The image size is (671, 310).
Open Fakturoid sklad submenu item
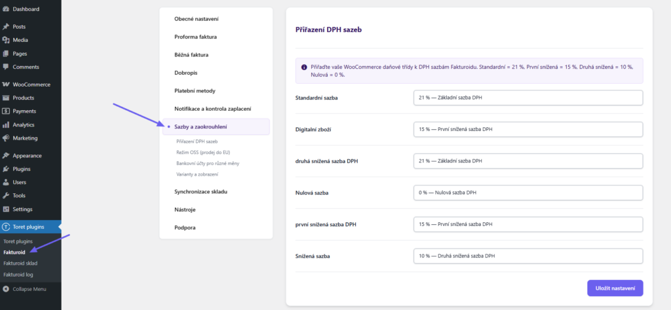(x=20, y=263)
